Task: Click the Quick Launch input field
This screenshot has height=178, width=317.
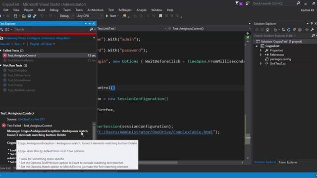Action: [x=274, y=3]
